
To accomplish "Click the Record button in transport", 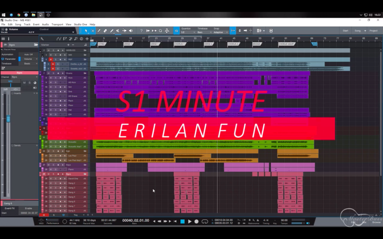I will coord(196,221).
